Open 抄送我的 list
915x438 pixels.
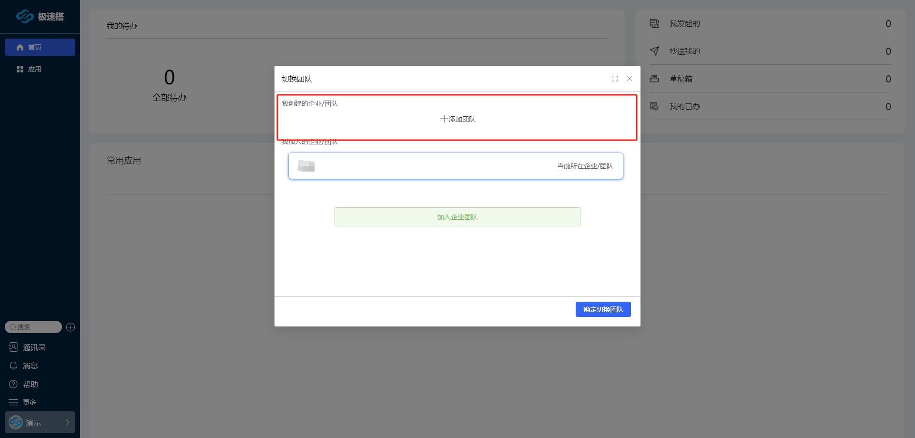[x=684, y=51]
